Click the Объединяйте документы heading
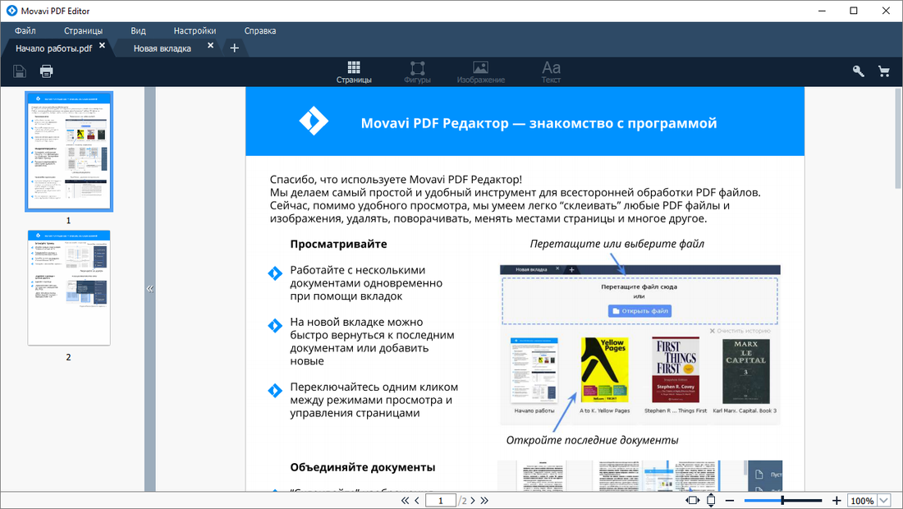Image resolution: width=903 pixels, height=509 pixels. point(362,467)
